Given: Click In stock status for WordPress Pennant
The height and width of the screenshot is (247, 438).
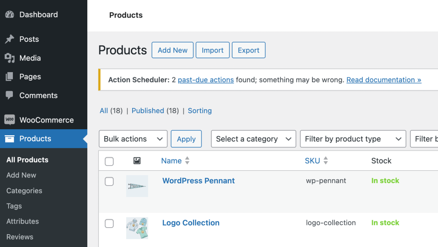Looking at the screenshot, I should (385, 181).
